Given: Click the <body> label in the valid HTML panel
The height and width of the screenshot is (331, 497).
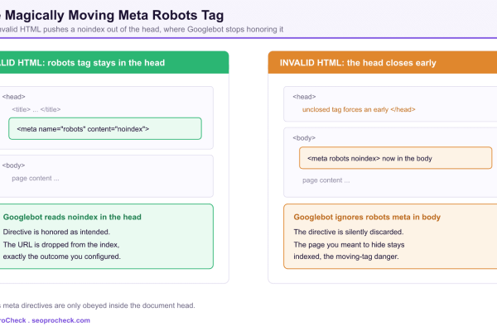Looking at the screenshot, I should [x=13, y=165].
